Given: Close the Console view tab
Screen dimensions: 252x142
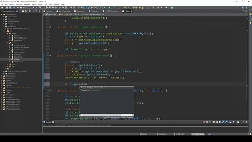Looking at the screenshot, I should [x=53, y=122].
